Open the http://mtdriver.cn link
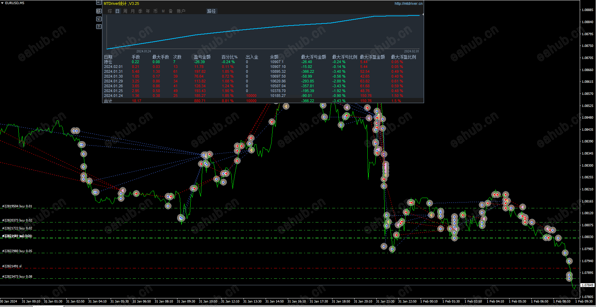This screenshot has height=307, width=596. click(x=409, y=3)
